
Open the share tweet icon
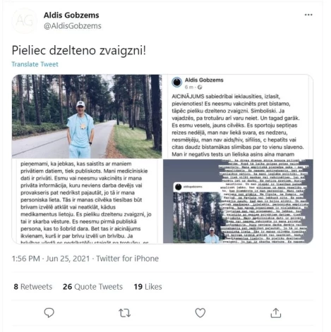(276, 313)
